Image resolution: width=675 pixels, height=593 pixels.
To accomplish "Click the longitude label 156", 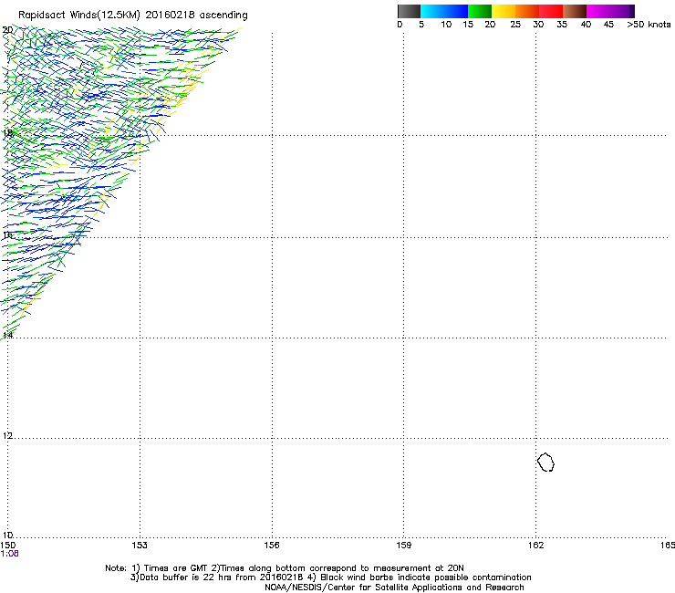I will [x=272, y=546].
